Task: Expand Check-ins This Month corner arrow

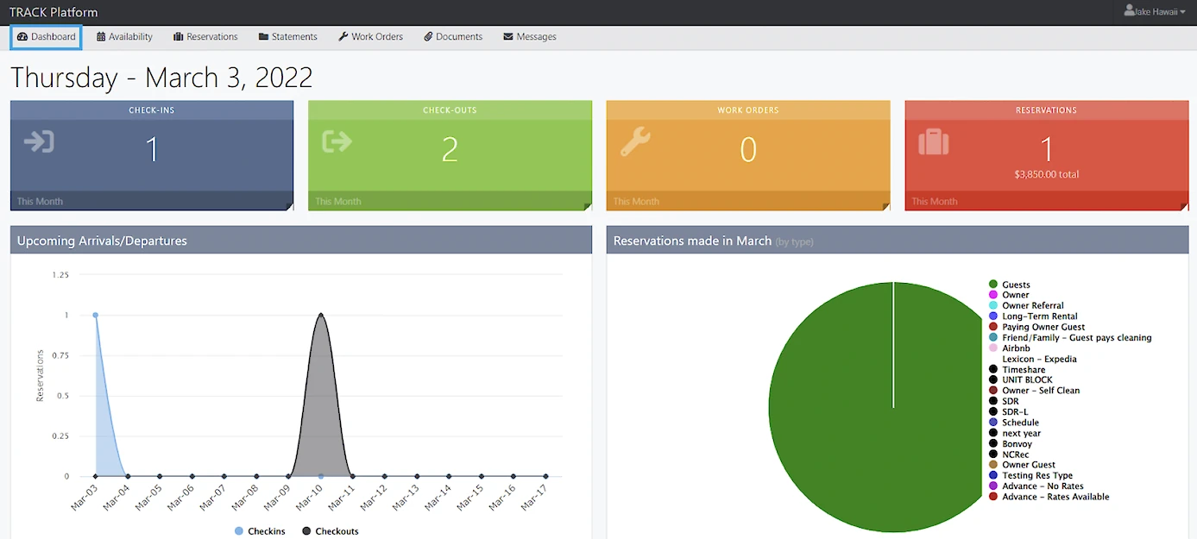Action: [x=288, y=206]
